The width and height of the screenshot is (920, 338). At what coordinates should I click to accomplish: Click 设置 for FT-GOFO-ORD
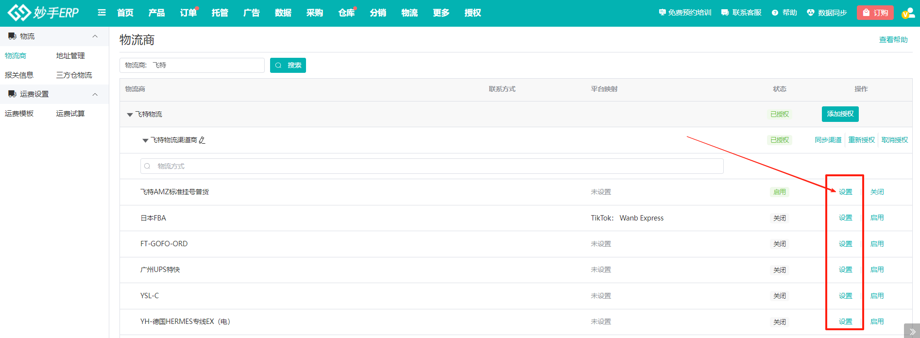(x=846, y=244)
